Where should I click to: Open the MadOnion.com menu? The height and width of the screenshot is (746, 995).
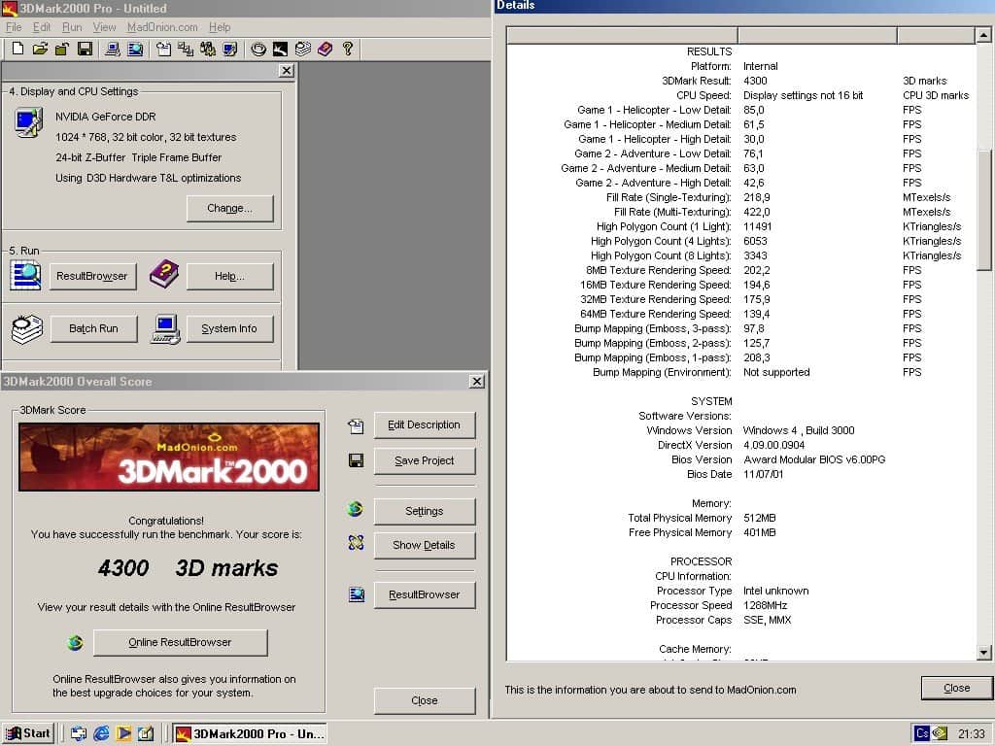click(x=162, y=27)
